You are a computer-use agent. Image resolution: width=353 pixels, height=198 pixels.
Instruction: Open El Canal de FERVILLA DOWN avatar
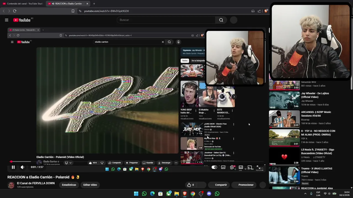(11, 185)
